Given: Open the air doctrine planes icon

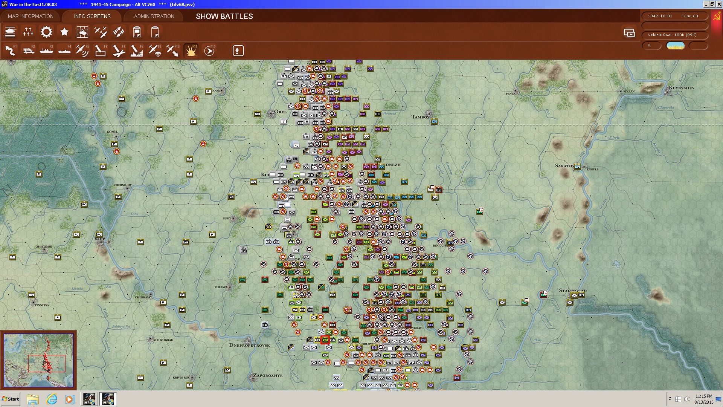Looking at the screenshot, I should coord(101,32).
